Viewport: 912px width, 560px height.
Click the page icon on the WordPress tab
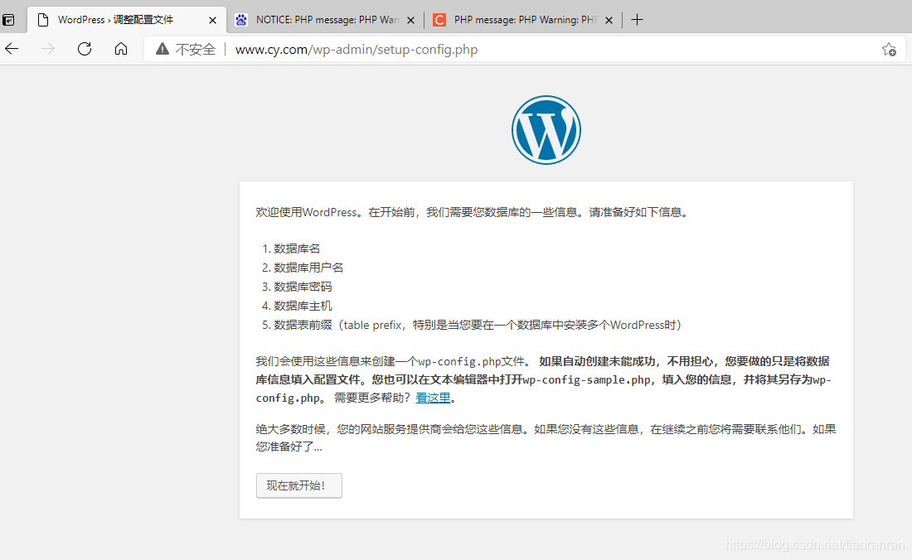pos(43,21)
